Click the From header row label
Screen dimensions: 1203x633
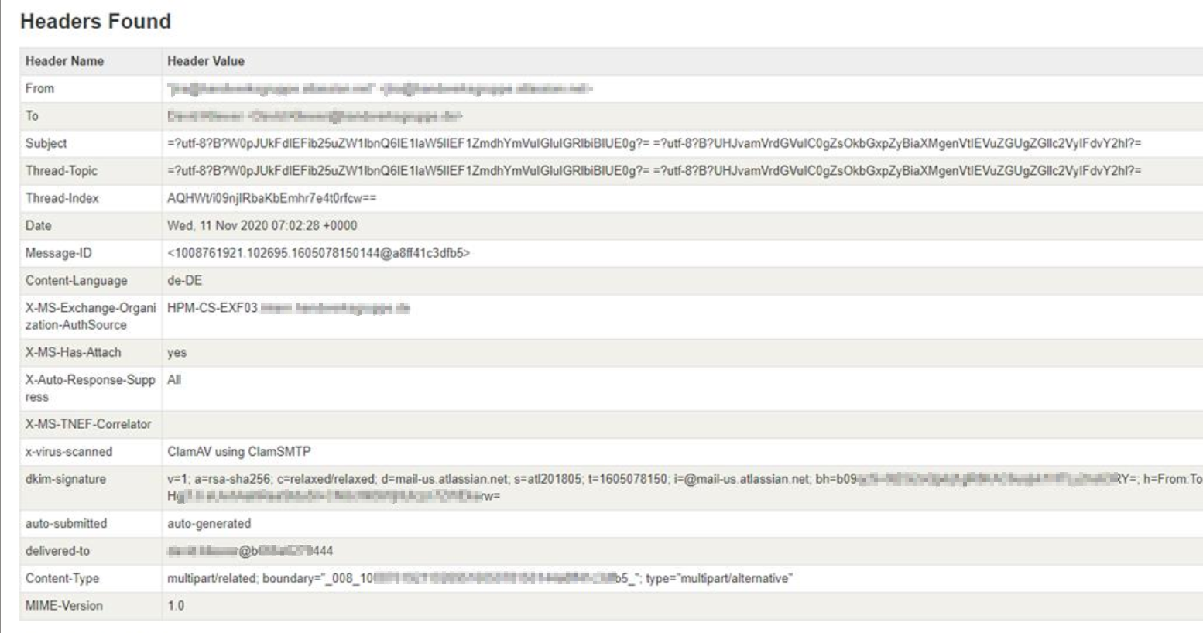coord(39,88)
